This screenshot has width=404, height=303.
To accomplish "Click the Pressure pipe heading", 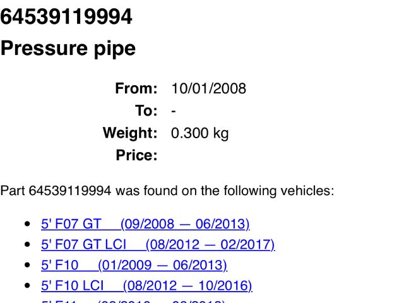I will point(68,49).
